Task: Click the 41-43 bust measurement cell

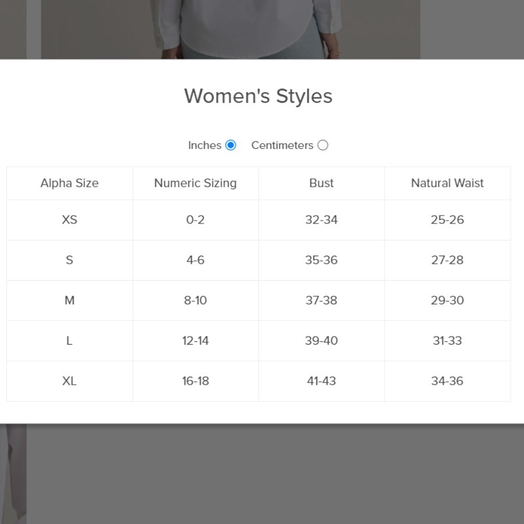Action: [321, 381]
